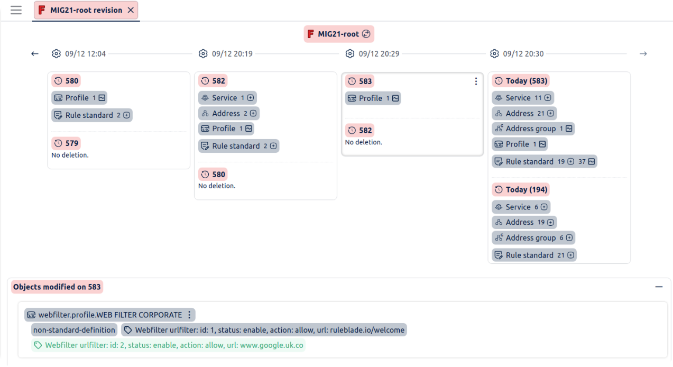Screen dimensions: 673x367
Task: Expand Service 11 added items in Today (583)
Action: coord(548,98)
